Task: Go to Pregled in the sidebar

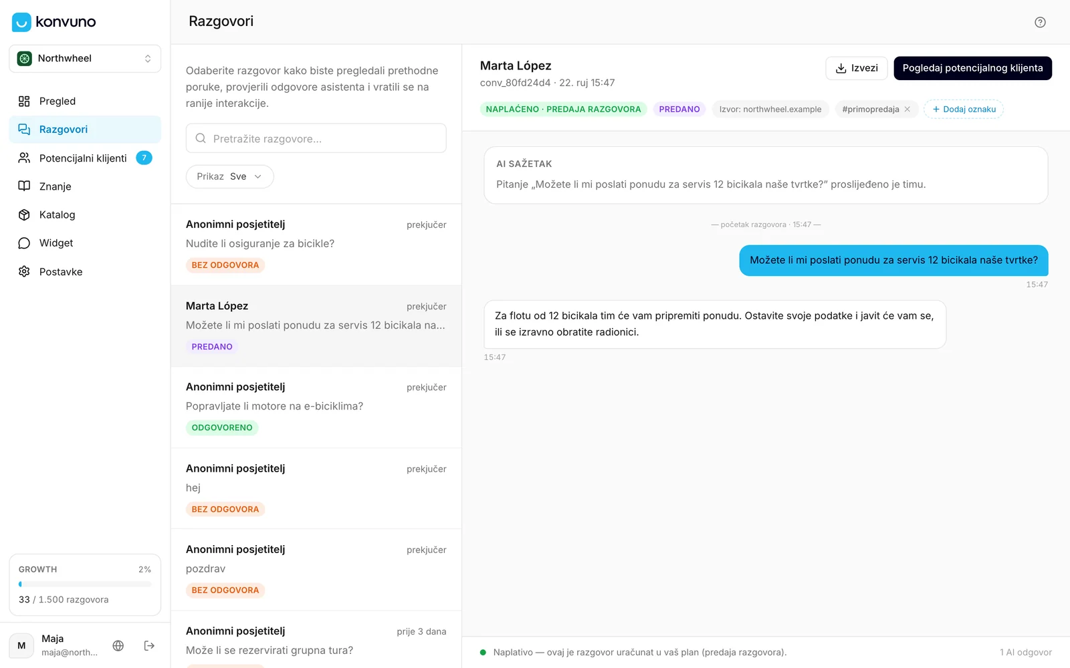Action: click(x=85, y=102)
